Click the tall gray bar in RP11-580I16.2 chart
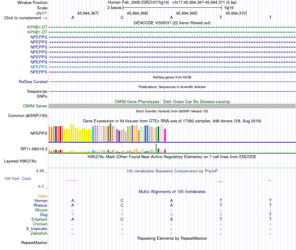This screenshot has height=250, width=296. click(x=156, y=148)
